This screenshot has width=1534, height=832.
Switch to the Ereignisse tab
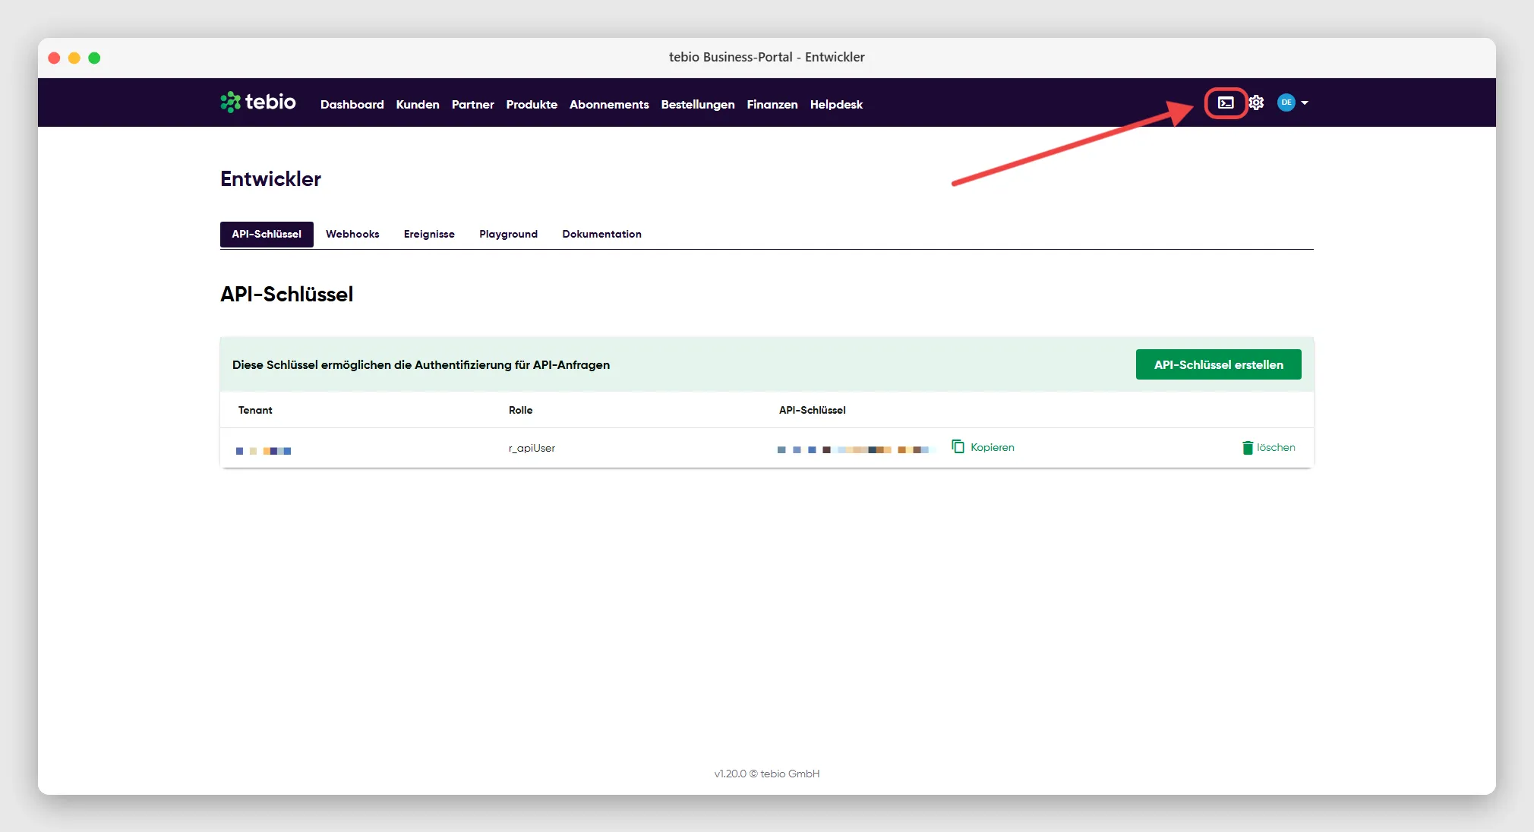[x=429, y=234]
